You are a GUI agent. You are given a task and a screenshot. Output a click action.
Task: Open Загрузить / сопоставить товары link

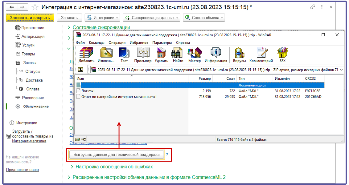(x=32, y=136)
